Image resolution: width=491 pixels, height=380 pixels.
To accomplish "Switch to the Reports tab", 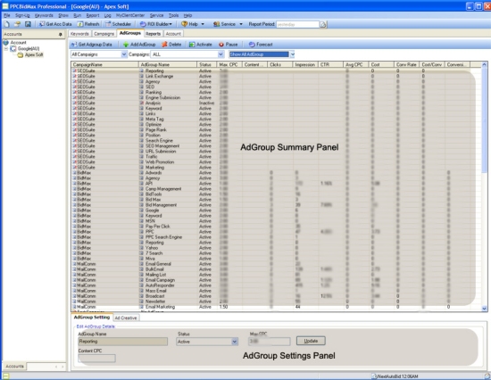I will [154, 34].
